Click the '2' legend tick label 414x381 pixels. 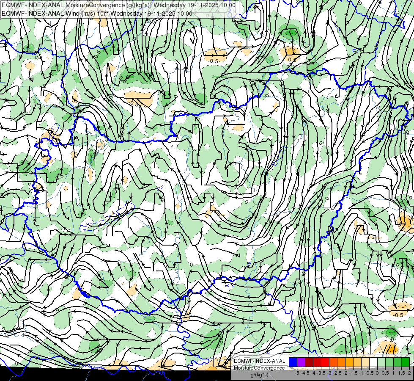(x=409, y=373)
